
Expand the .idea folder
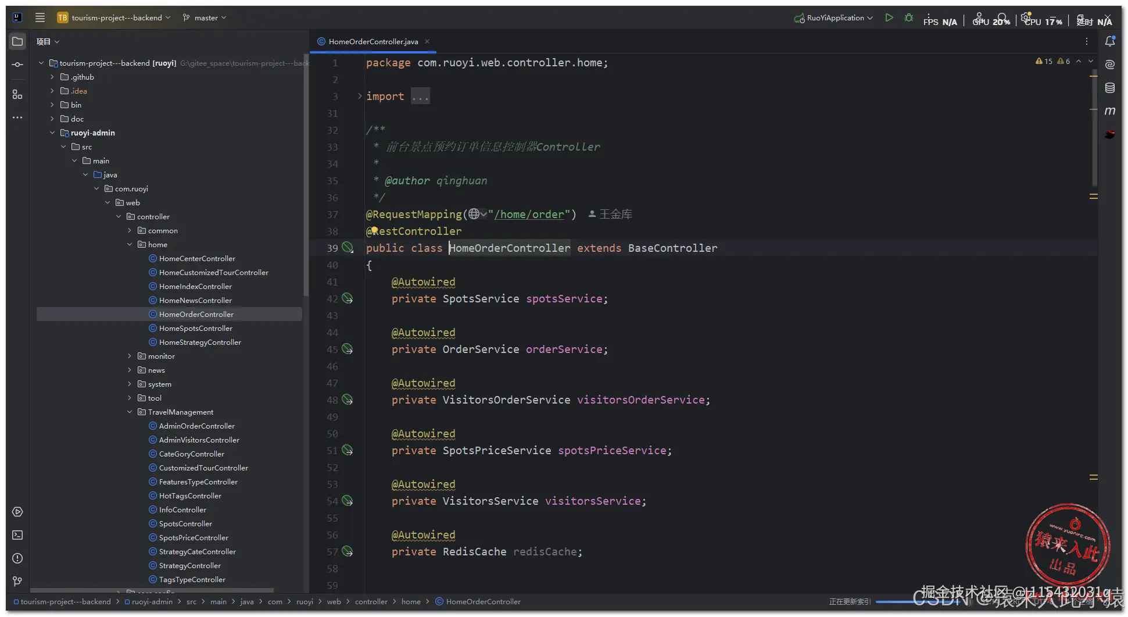tap(52, 91)
